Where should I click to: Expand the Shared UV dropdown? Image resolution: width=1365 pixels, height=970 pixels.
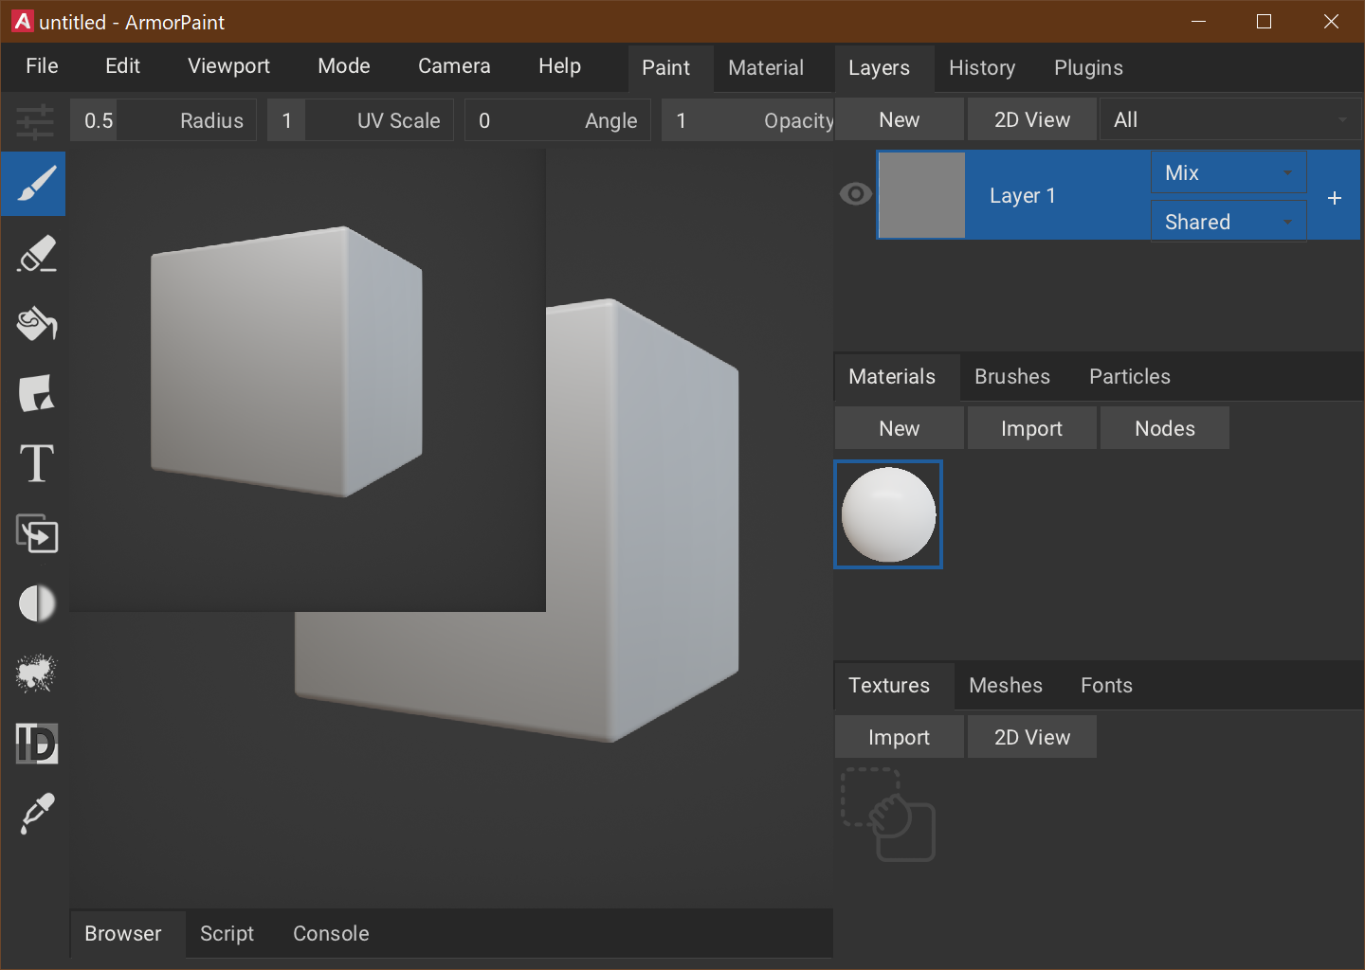pyautogui.click(x=1228, y=220)
